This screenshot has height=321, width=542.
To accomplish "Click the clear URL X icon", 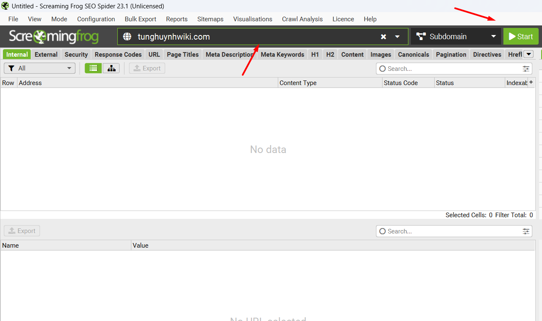I will pos(383,37).
